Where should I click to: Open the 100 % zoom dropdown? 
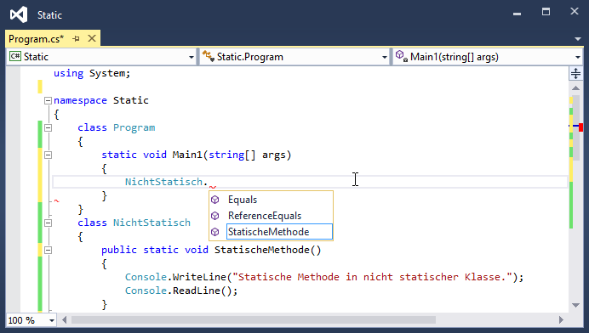pos(52,320)
